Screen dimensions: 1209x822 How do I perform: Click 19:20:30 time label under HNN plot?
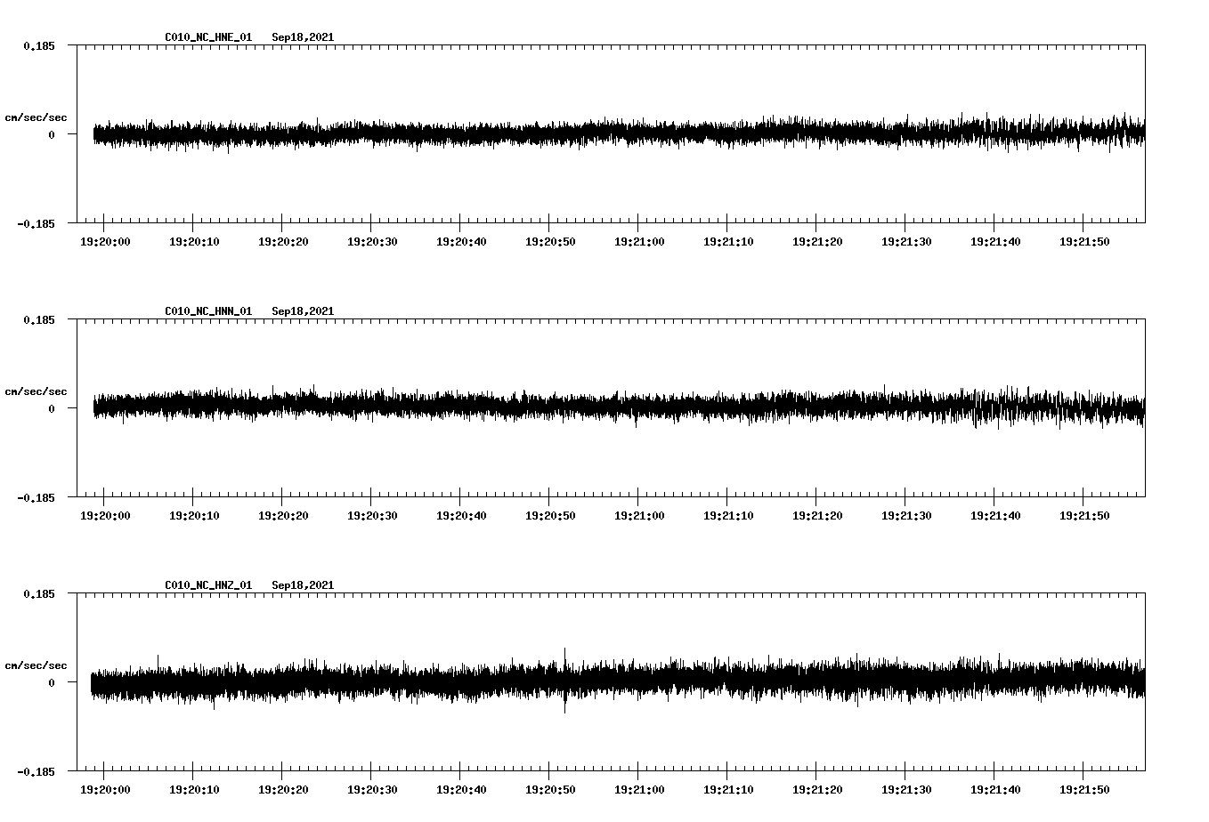pyautogui.click(x=372, y=515)
